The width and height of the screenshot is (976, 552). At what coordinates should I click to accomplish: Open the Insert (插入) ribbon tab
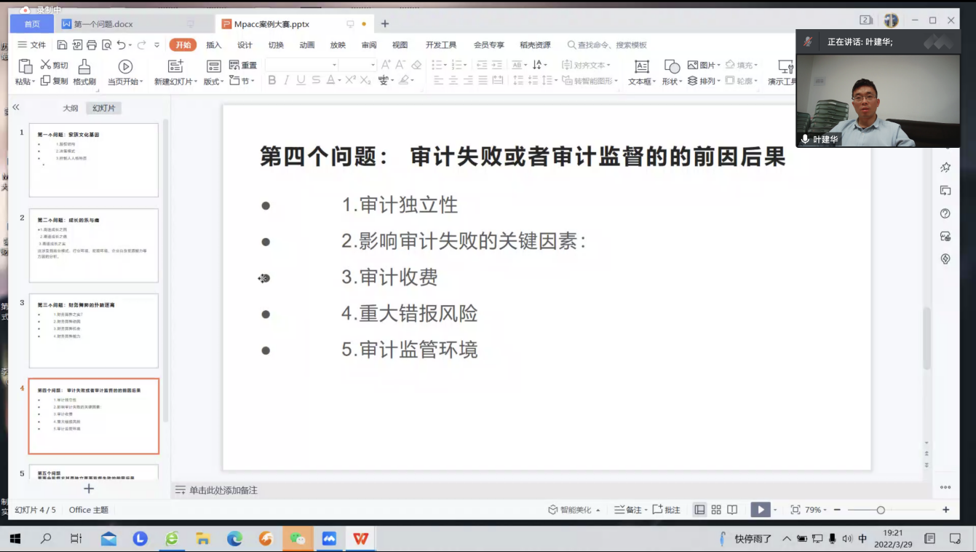(x=213, y=45)
